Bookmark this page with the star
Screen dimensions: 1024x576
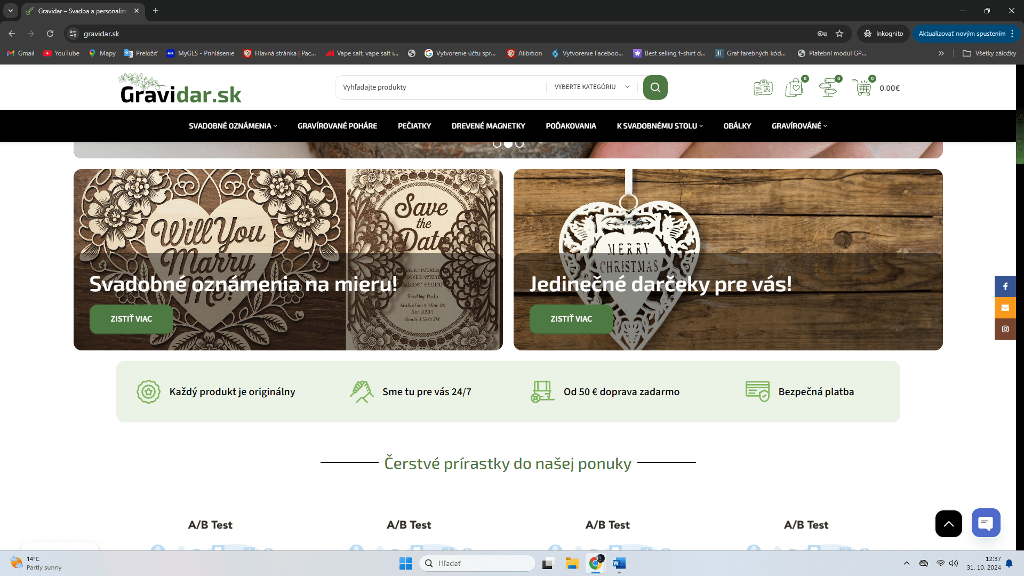839,34
